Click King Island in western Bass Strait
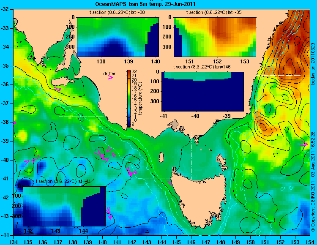This screenshot has height=245, width=317. [x=161, y=158]
